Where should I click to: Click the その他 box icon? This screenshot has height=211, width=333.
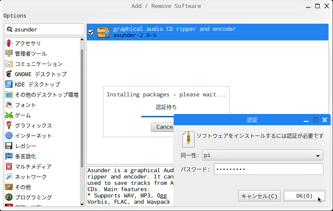click(x=9, y=187)
